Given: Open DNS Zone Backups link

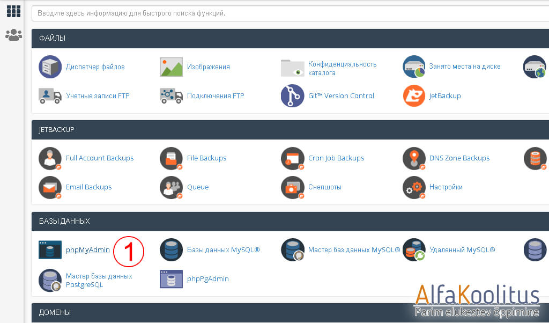Looking at the screenshot, I should click(459, 158).
